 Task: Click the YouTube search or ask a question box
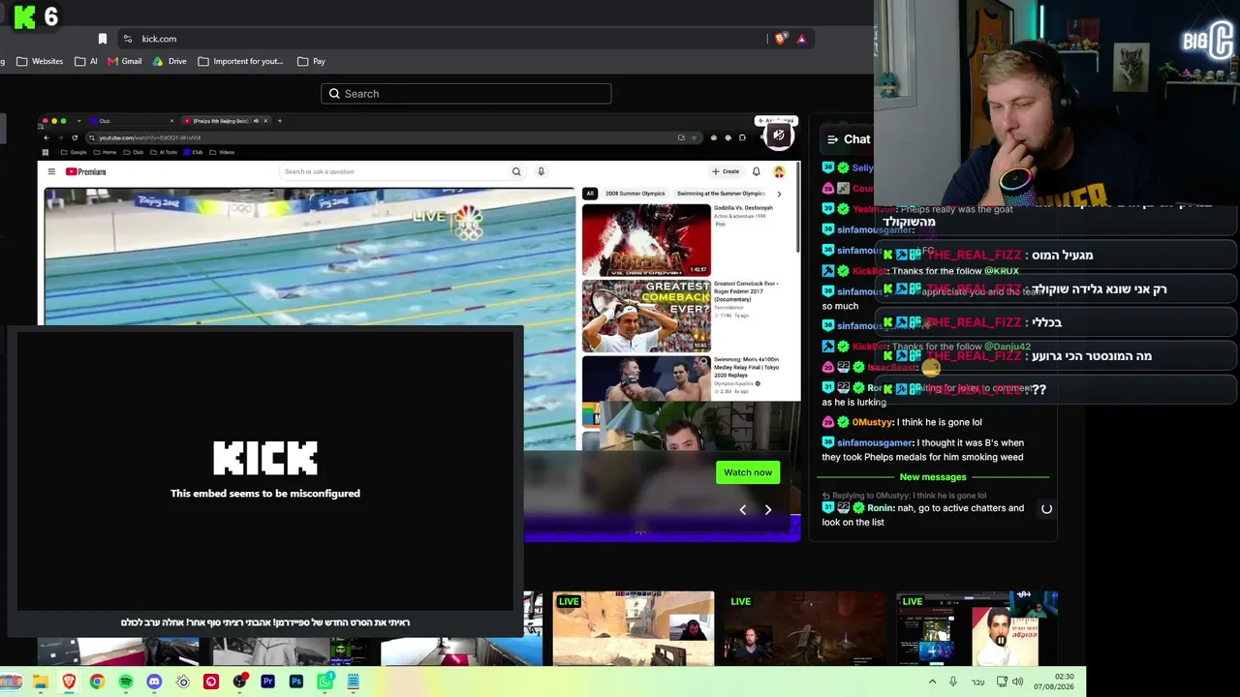394,171
